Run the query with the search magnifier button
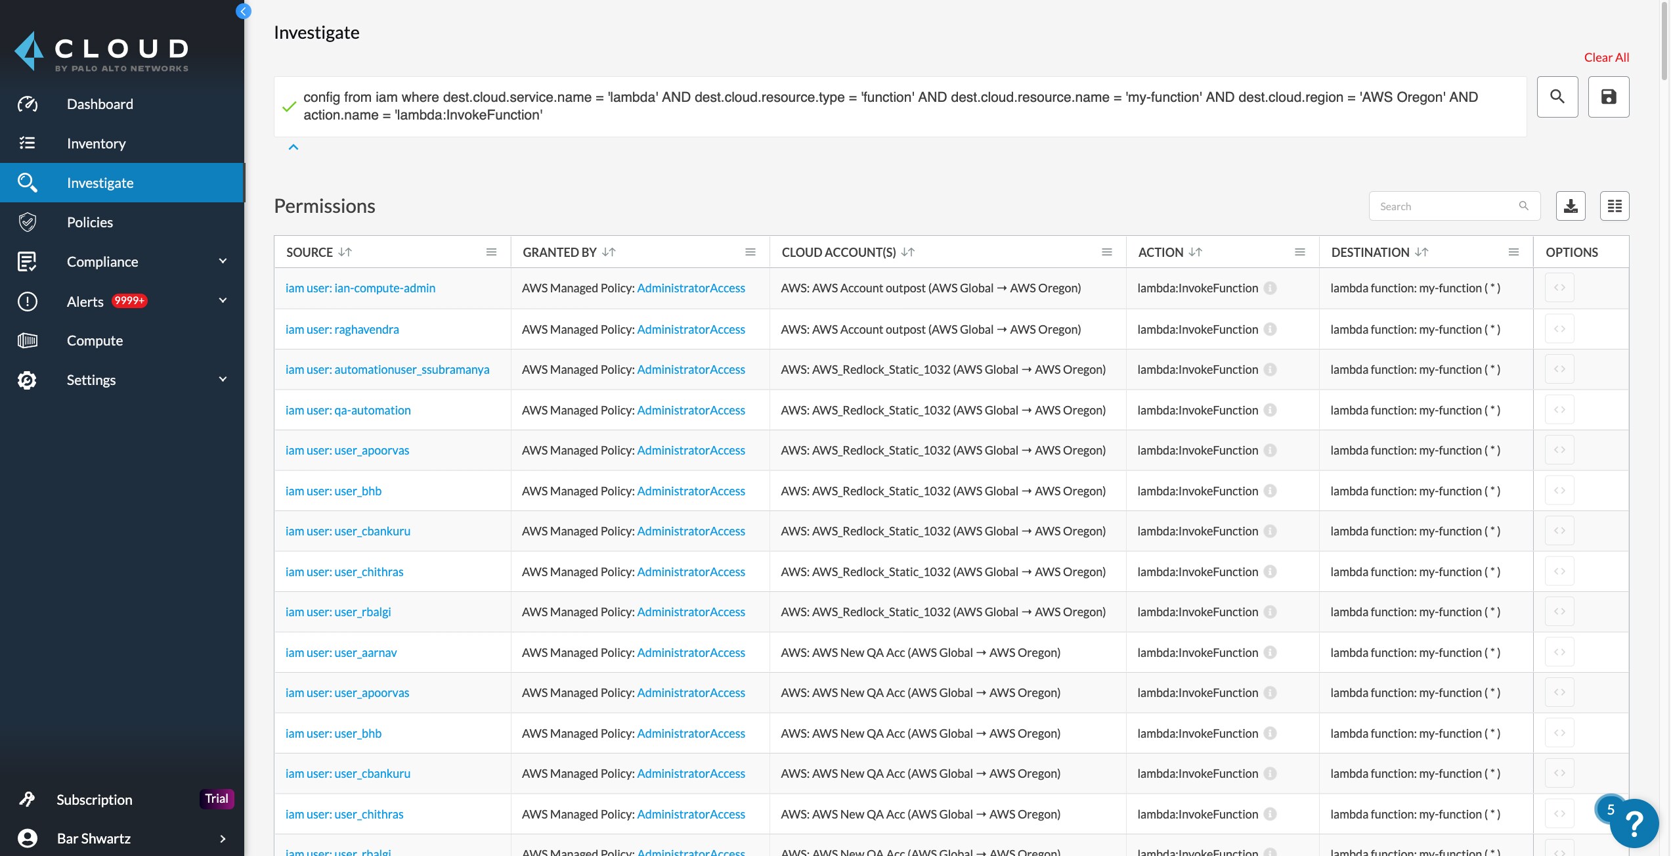The image size is (1671, 856). click(x=1557, y=97)
